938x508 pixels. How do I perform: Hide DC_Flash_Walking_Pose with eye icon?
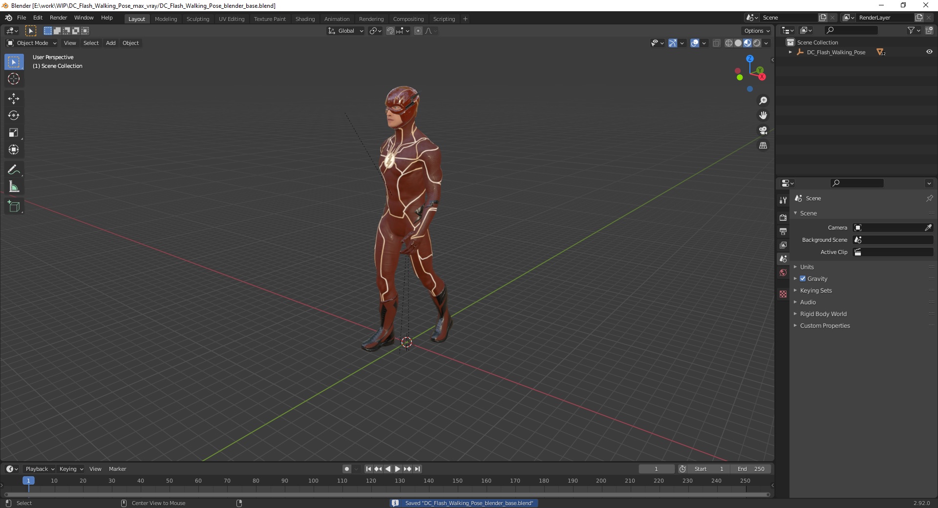coord(929,52)
